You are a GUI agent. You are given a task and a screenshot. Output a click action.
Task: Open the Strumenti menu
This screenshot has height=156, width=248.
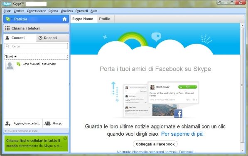(x=81, y=11)
